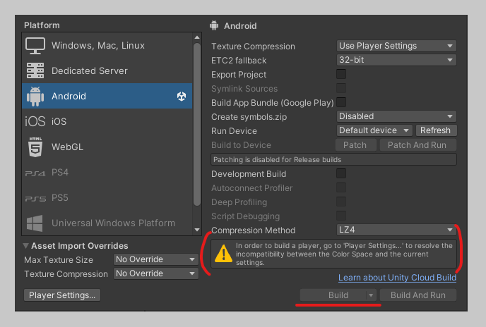Screen dimensions: 486x327
Task: Open Create symbols.zip Disabled dropdown
Action: (396, 116)
